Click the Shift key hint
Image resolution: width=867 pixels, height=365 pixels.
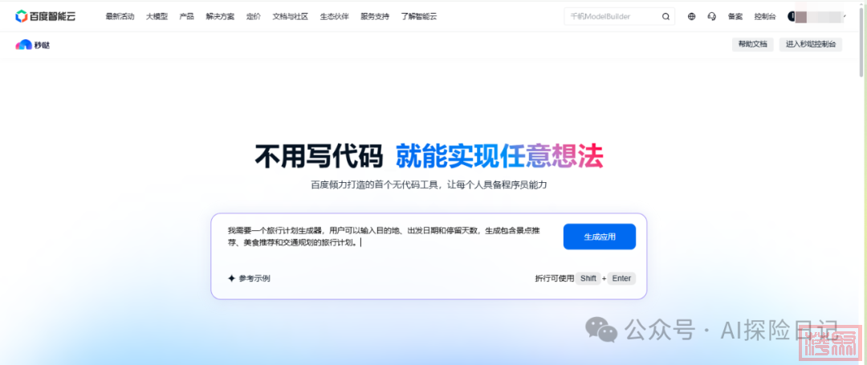588,278
